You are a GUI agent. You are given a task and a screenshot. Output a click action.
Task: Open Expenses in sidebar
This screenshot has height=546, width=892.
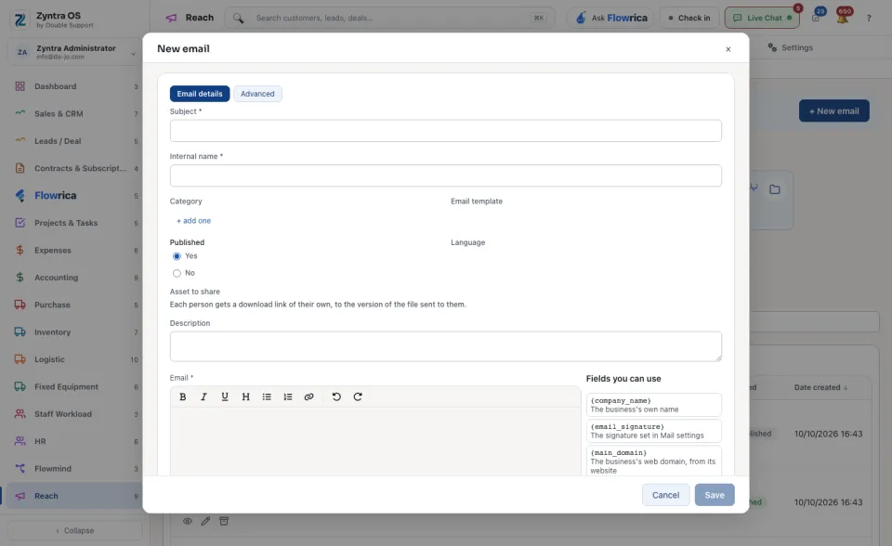(75, 251)
